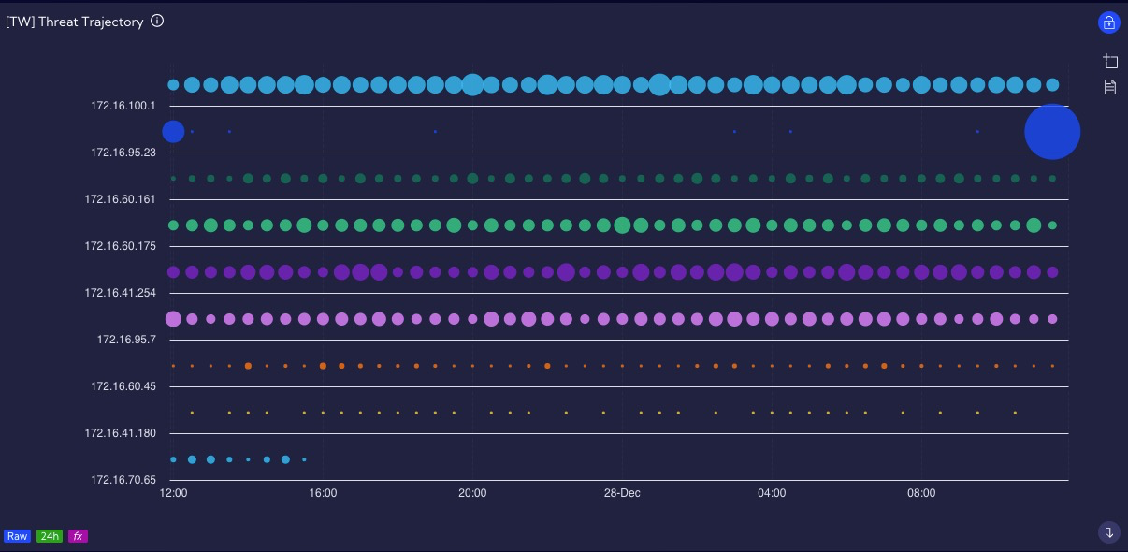Click the blue lock icon button
This screenshot has height=552, width=1128.
tap(1108, 23)
